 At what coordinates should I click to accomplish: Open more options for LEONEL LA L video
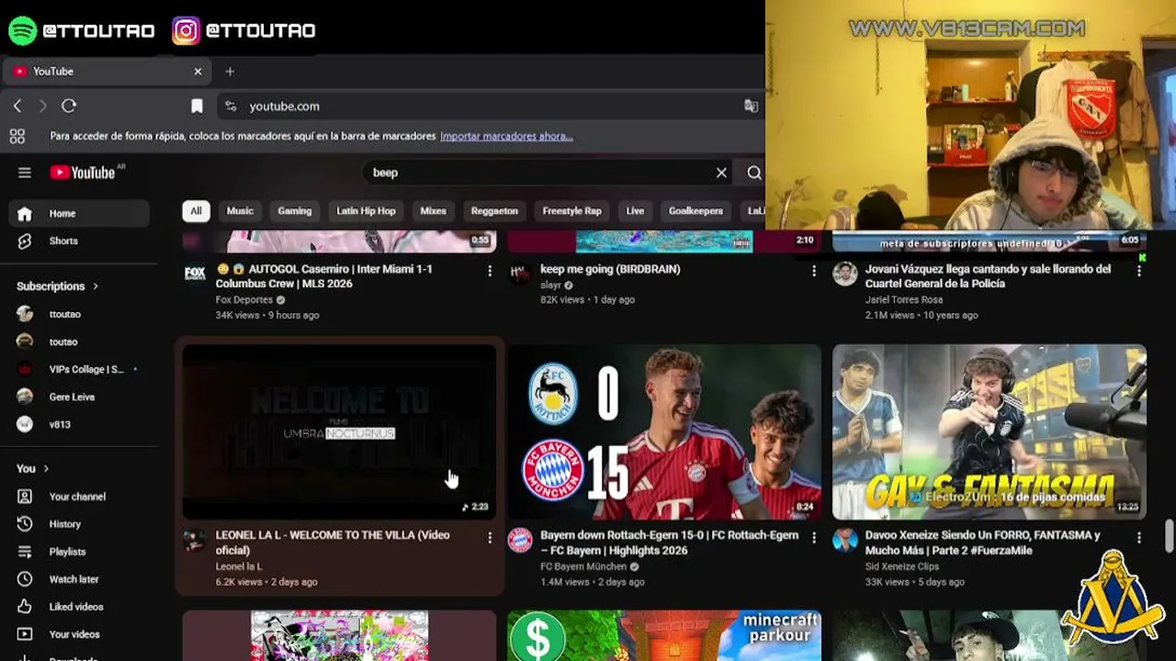pyautogui.click(x=490, y=537)
